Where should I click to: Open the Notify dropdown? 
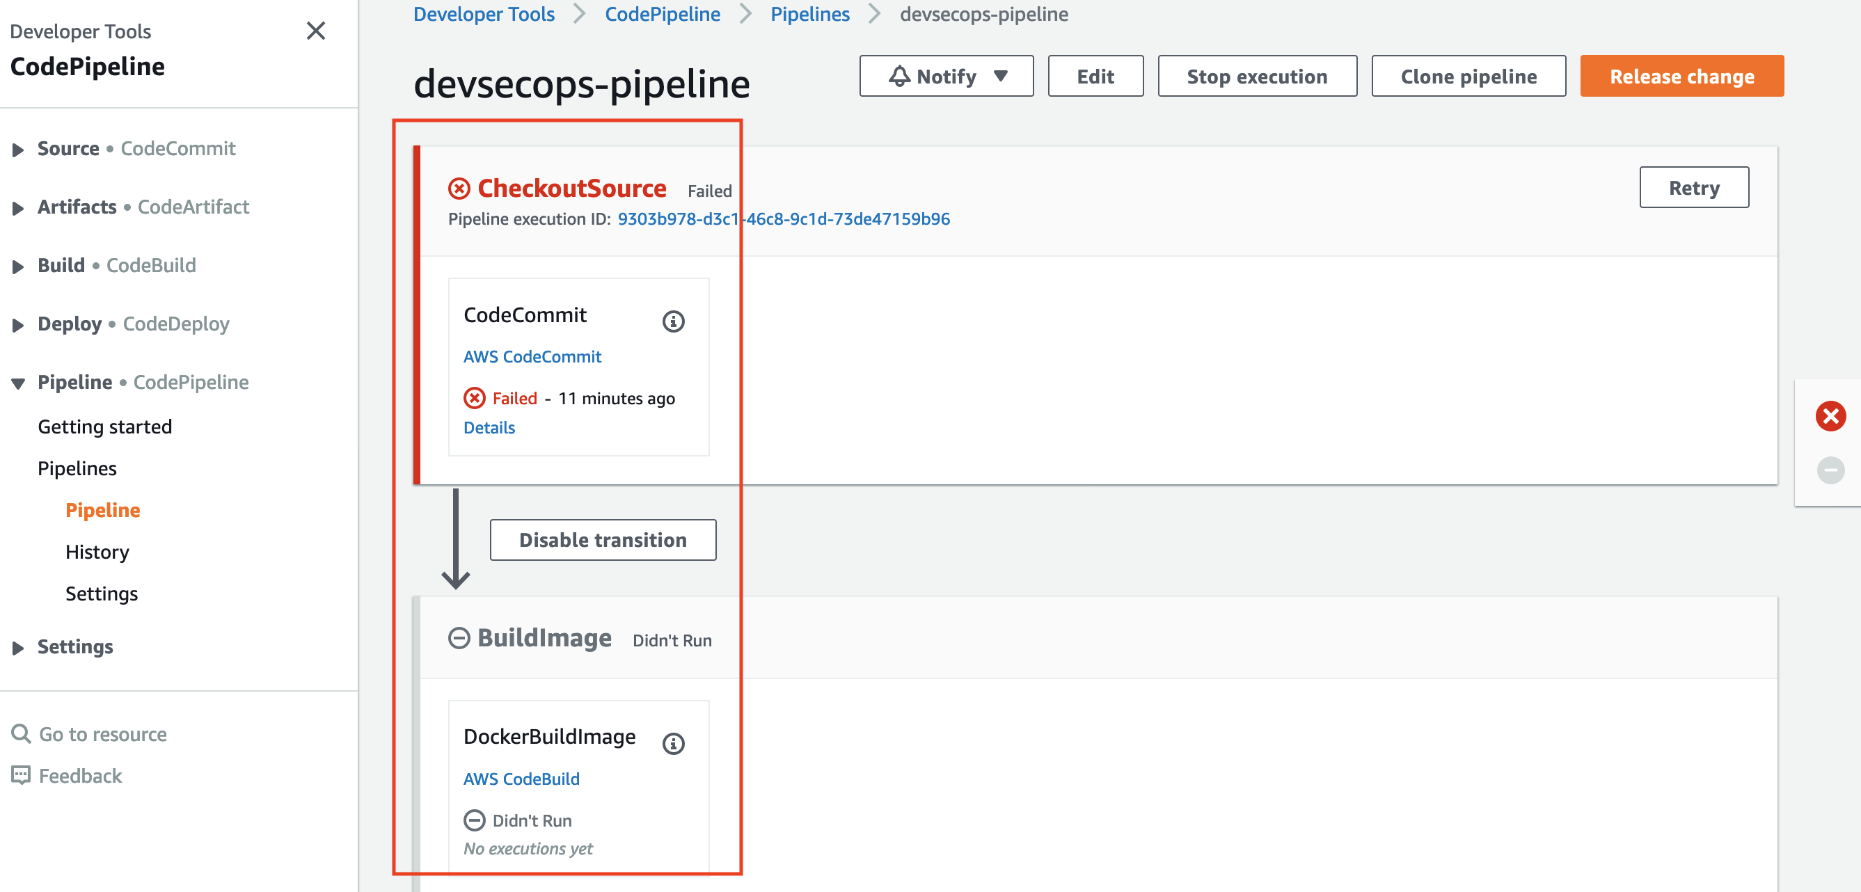[x=947, y=76]
